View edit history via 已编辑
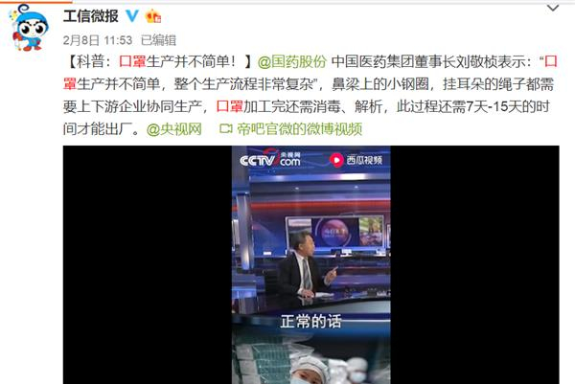This screenshot has height=384, width=575. 158,40
